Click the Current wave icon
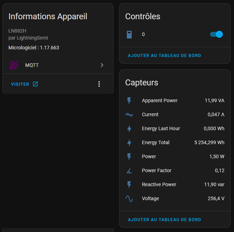 [129, 114]
